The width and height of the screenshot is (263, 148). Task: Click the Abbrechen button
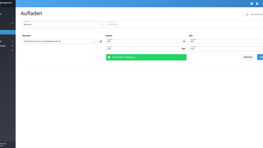point(248,57)
